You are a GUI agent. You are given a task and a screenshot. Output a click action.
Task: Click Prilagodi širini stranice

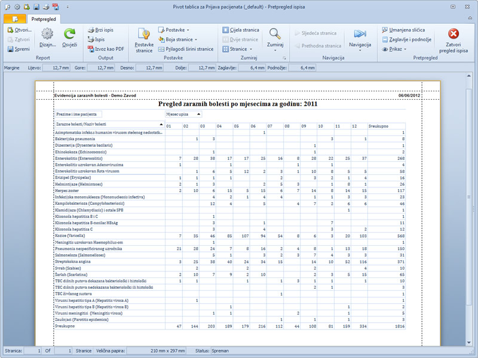(x=186, y=49)
